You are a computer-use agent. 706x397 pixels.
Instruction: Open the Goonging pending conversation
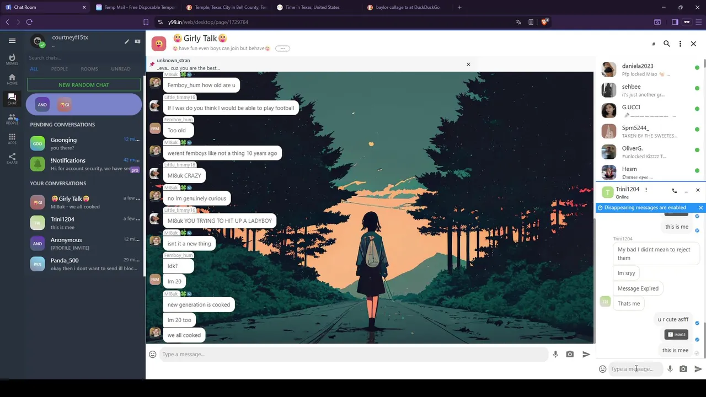click(84, 144)
